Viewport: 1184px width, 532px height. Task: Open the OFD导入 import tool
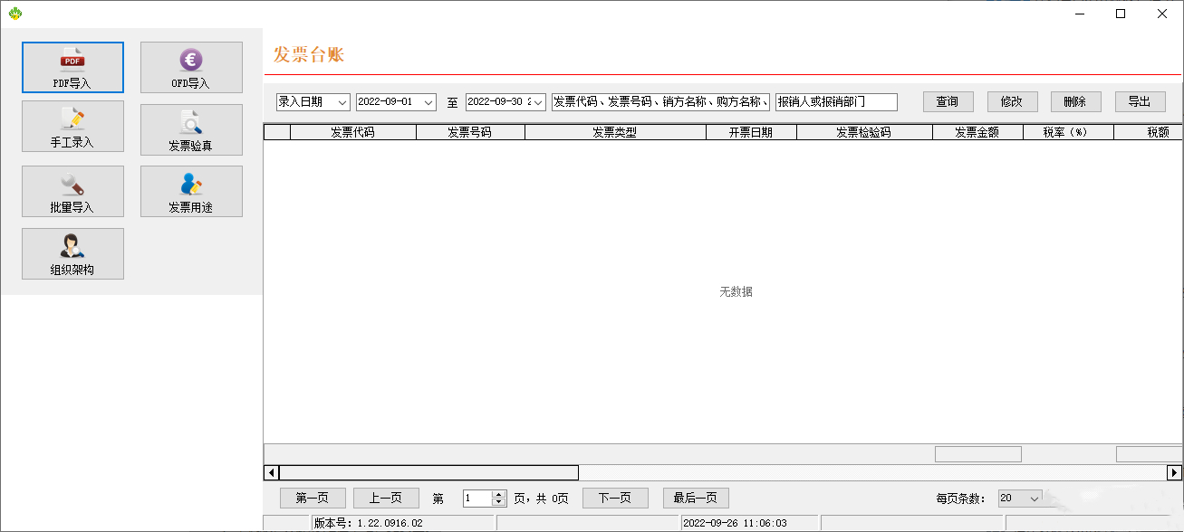(191, 67)
